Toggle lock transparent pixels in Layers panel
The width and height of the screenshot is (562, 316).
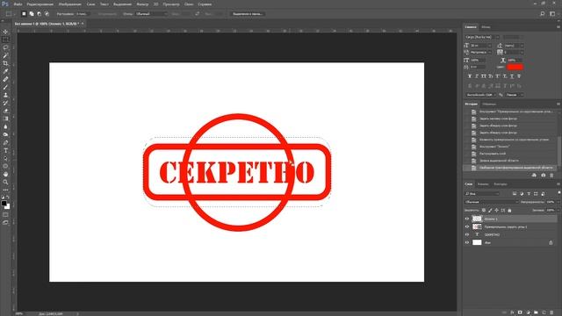tap(484, 211)
